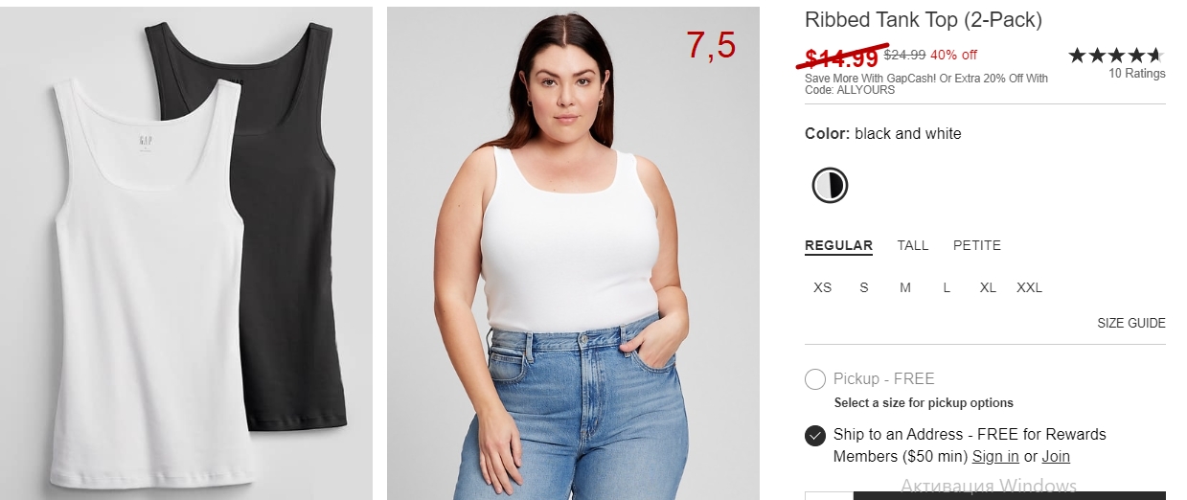Select size M
Image resolution: width=1187 pixels, height=500 pixels.
(x=905, y=287)
